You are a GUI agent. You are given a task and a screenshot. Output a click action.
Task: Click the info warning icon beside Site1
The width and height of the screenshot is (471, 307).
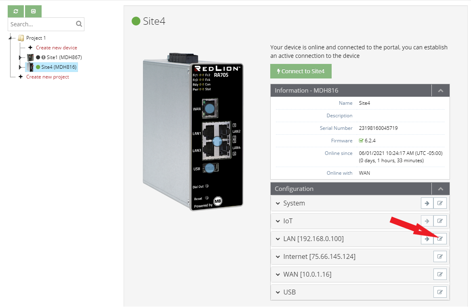43,57
